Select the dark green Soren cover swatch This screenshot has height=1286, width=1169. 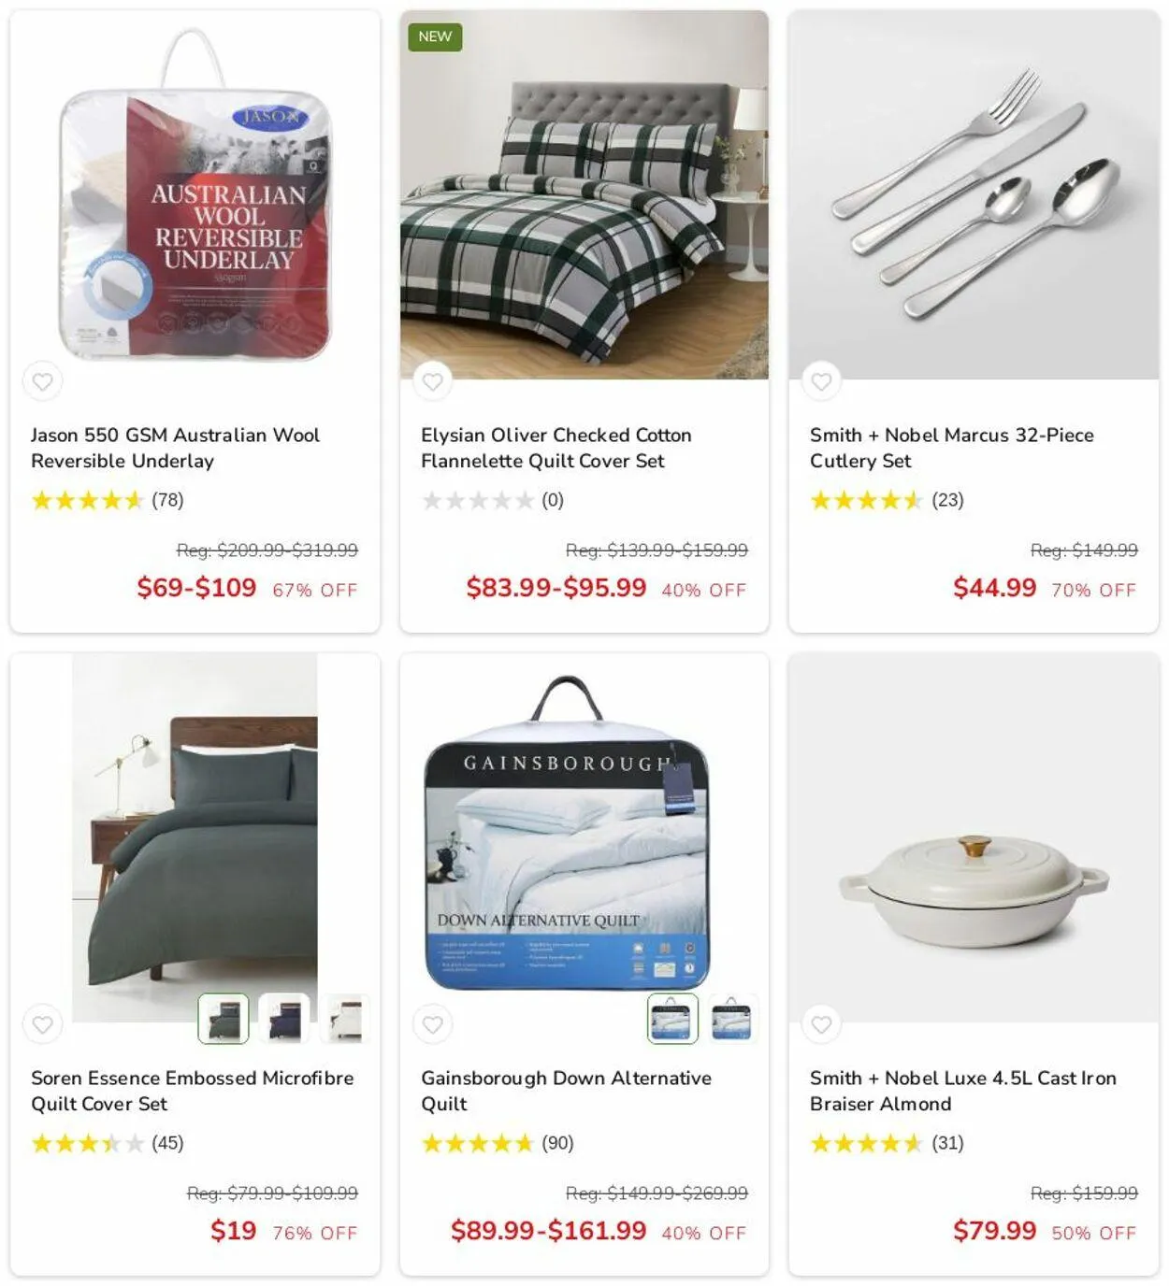point(224,1019)
